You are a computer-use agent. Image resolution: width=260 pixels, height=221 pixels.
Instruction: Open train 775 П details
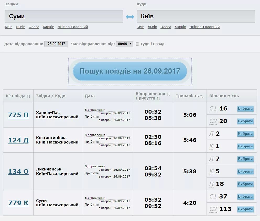tap(18, 115)
